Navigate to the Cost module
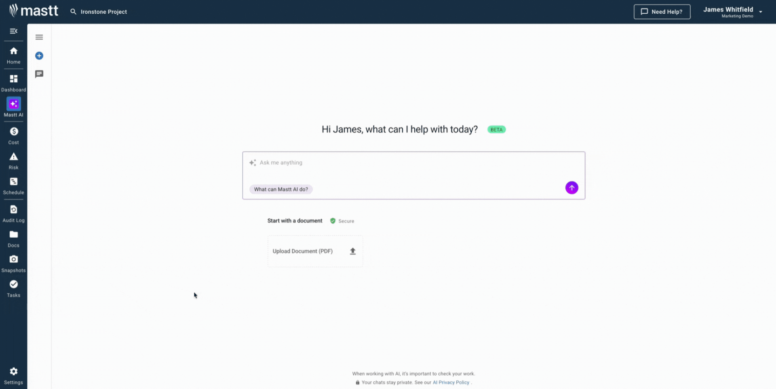The width and height of the screenshot is (776, 389). 13,134
